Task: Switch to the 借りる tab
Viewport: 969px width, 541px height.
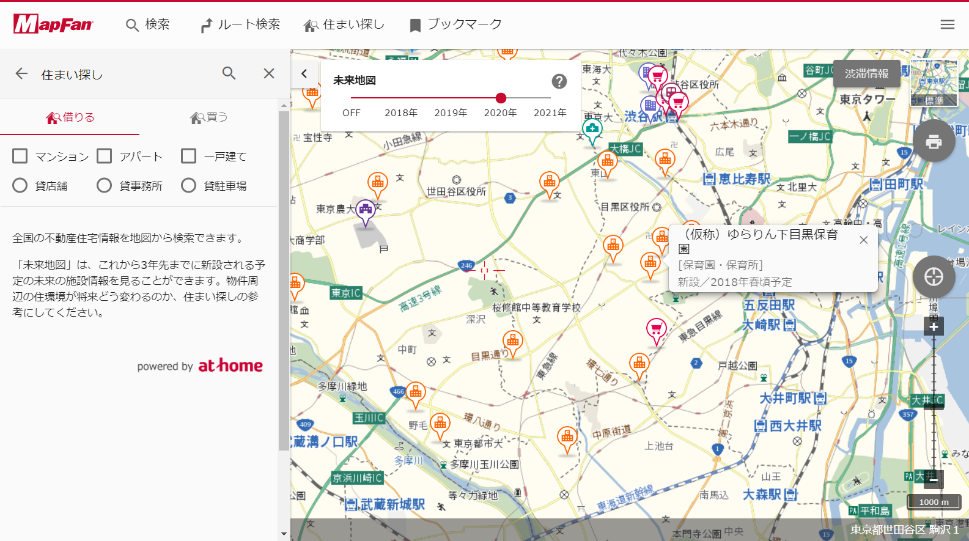Action: [x=70, y=117]
